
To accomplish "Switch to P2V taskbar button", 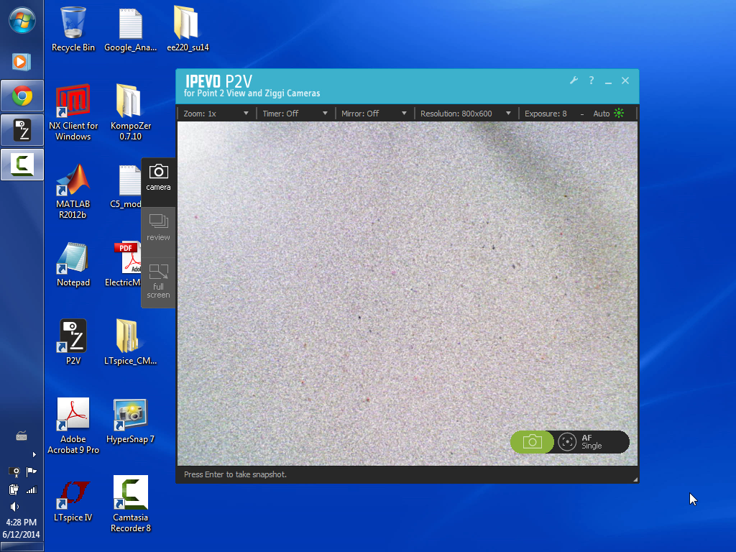I will click(x=22, y=130).
